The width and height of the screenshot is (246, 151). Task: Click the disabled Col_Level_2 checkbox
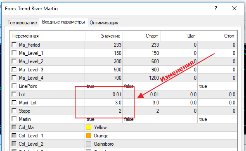[x=14, y=144]
